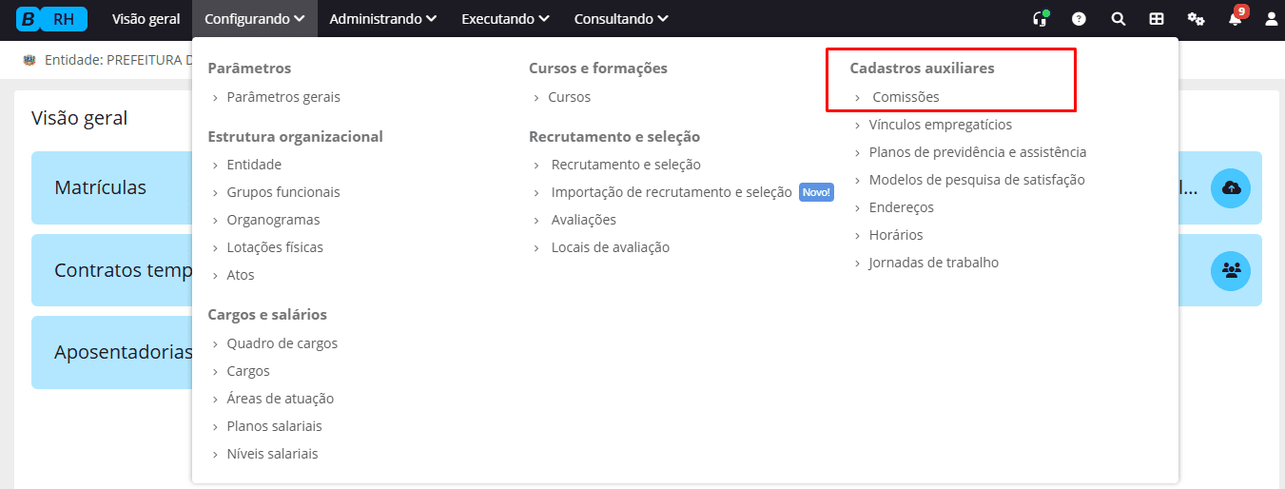Click the B RH application logo

(x=51, y=18)
